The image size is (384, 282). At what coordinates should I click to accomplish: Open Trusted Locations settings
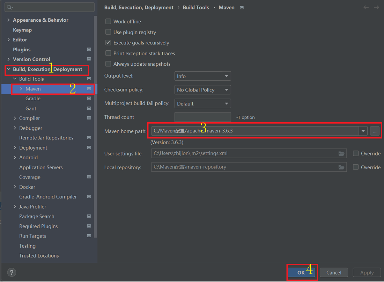tap(39, 255)
